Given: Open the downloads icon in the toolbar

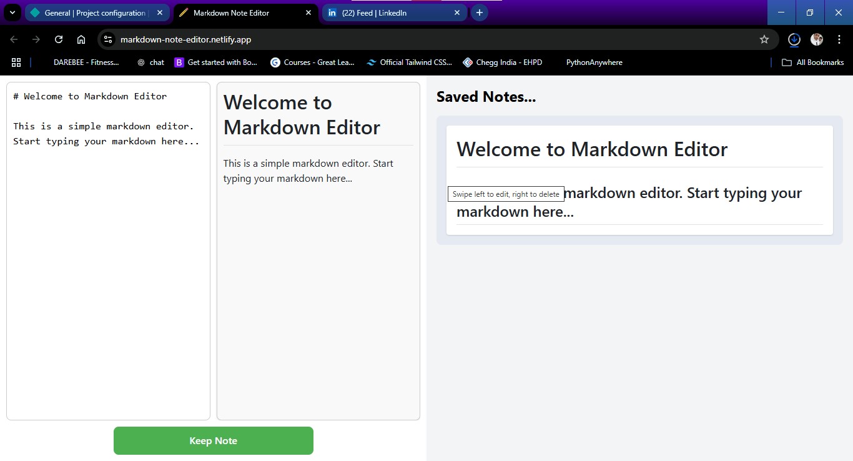Looking at the screenshot, I should pos(793,39).
